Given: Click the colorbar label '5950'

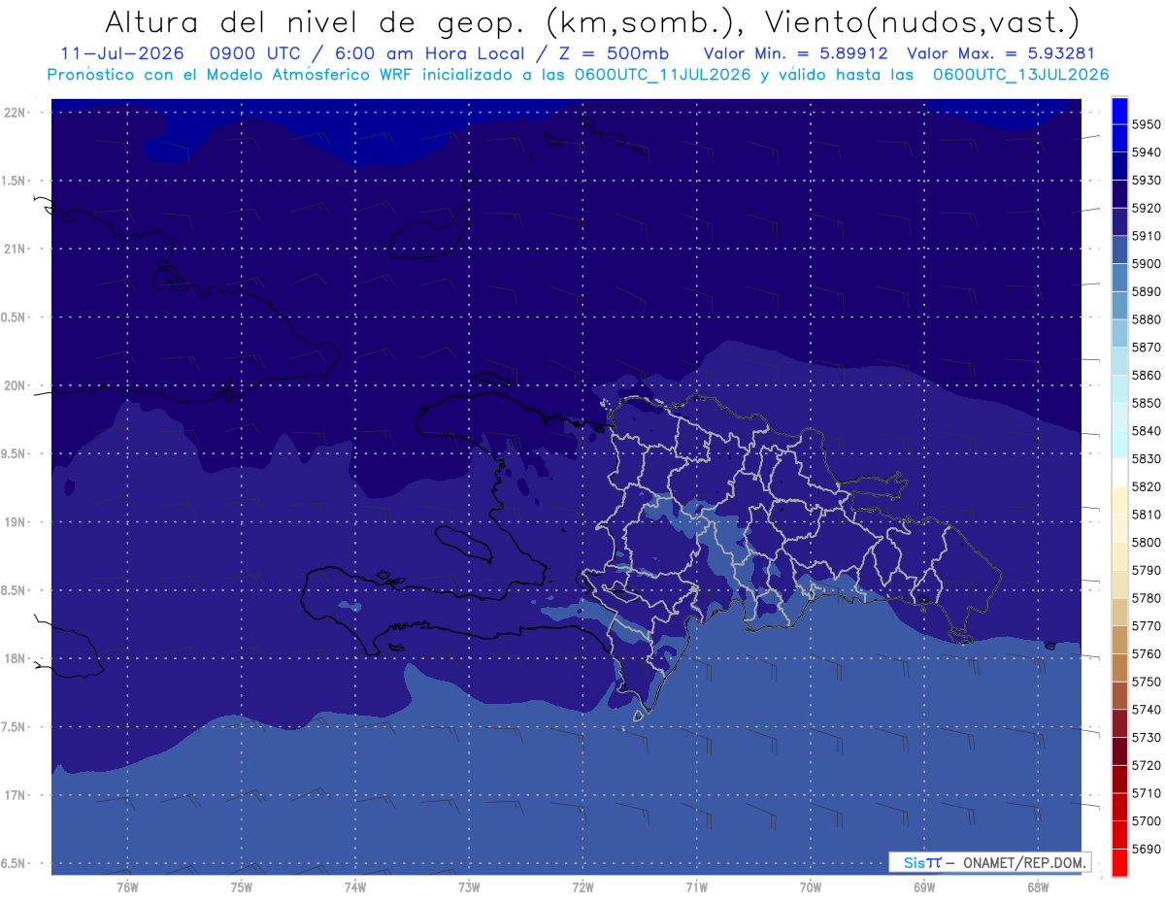Looking at the screenshot, I should pos(1147,124).
